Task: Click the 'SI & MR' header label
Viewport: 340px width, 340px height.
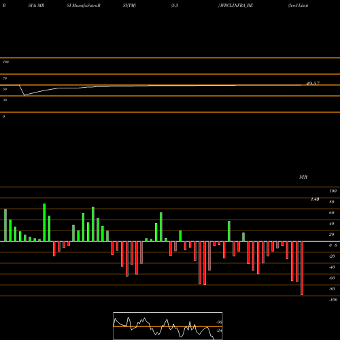Action: 36,5
